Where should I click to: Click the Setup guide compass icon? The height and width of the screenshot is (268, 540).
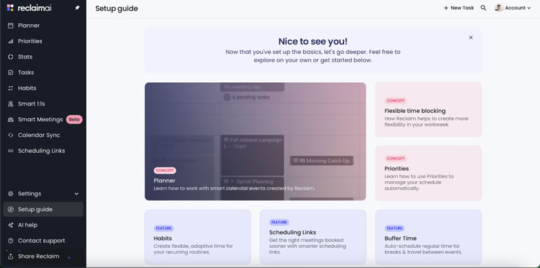tap(11, 209)
